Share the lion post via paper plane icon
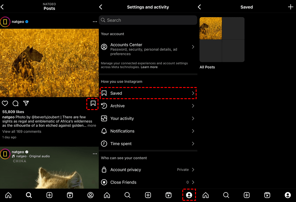Image resolution: width=296 pixels, height=202 pixels. point(26,103)
